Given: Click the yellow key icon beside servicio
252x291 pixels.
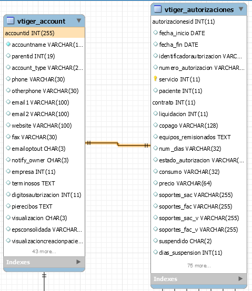Looking at the screenshot, I should click(x=155, y=79).
